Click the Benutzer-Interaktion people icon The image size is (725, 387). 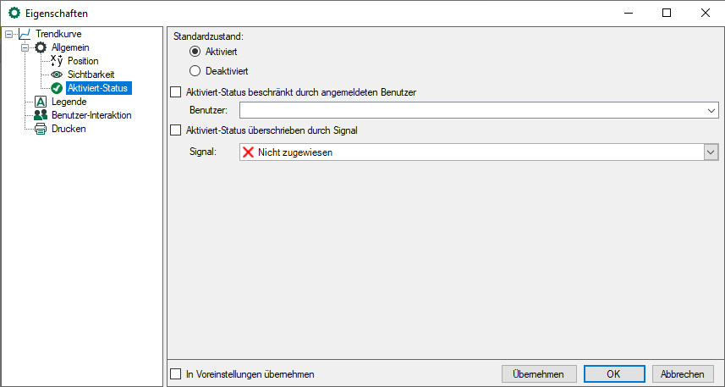click(x=41, y=115)
